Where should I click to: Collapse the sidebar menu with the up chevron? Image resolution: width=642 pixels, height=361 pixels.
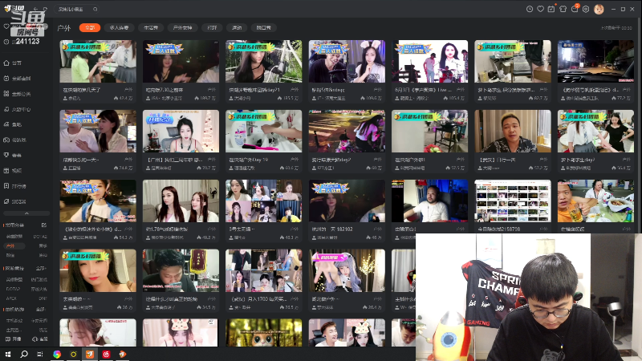(x=26, y=213)
